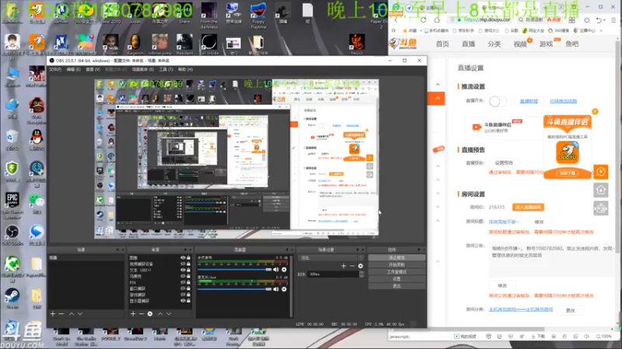
Task: Mute the second mixer channel (麦克风/Aux)
Action: pos(276,289)
